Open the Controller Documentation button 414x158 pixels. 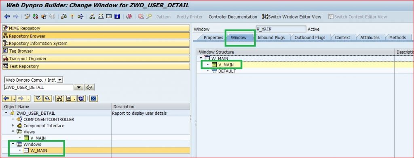pos(232,17)
